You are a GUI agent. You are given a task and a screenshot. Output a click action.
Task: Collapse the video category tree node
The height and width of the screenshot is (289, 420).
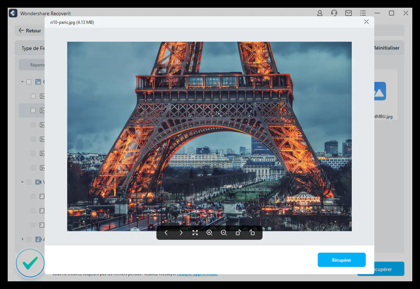click(22, 182)
